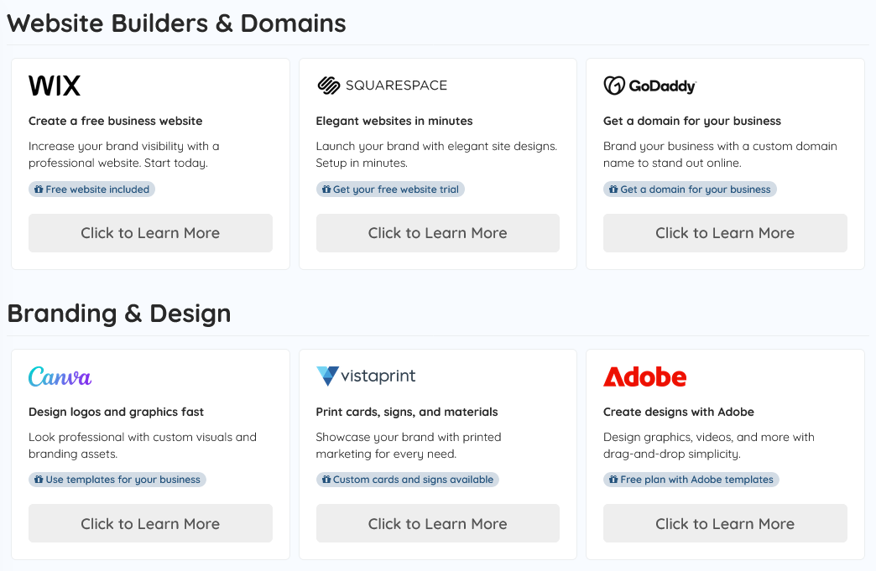Click Canva description about custom visuals
This screenshot has height=571, width=876.
pyautogui.click(x=143, y=445)
